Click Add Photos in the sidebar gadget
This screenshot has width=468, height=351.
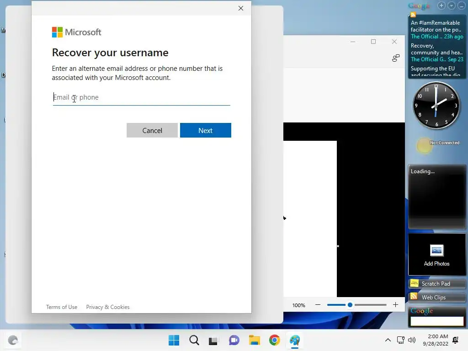[436, 255]
